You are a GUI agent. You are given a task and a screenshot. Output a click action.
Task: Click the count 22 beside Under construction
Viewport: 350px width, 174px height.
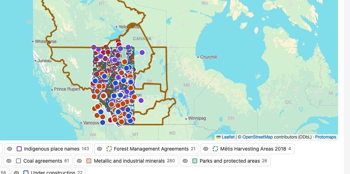pos(80,173)
